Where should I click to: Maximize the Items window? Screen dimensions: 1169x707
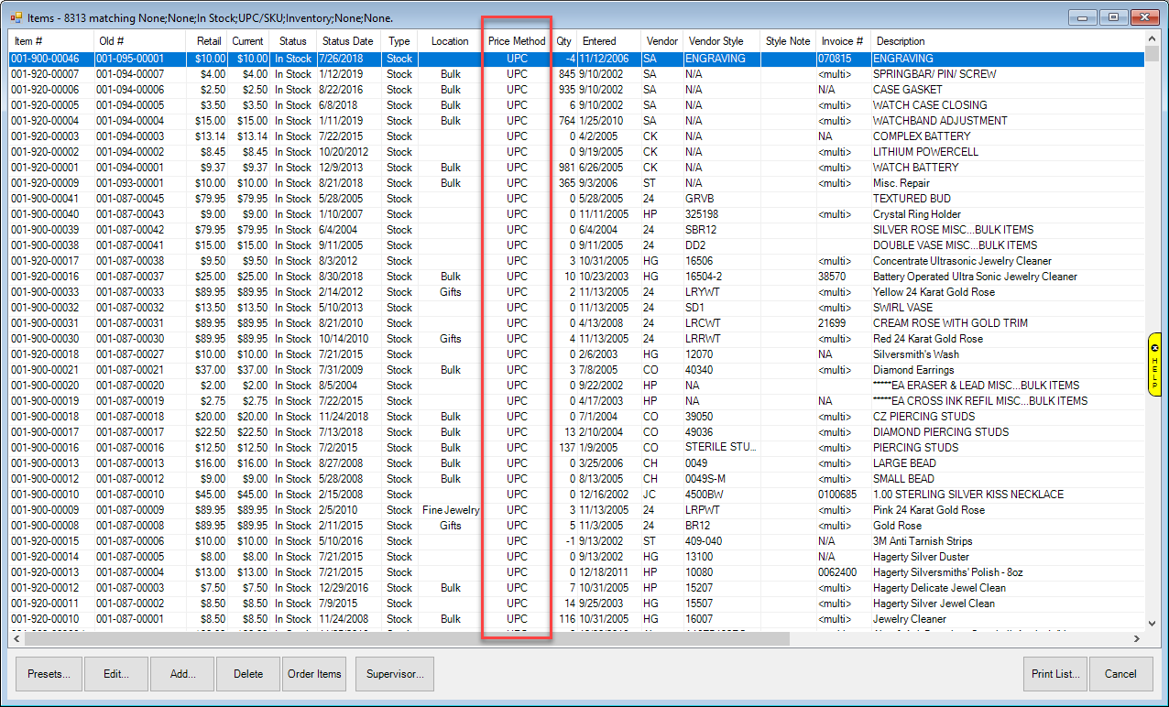click(x=1114, y=17)
